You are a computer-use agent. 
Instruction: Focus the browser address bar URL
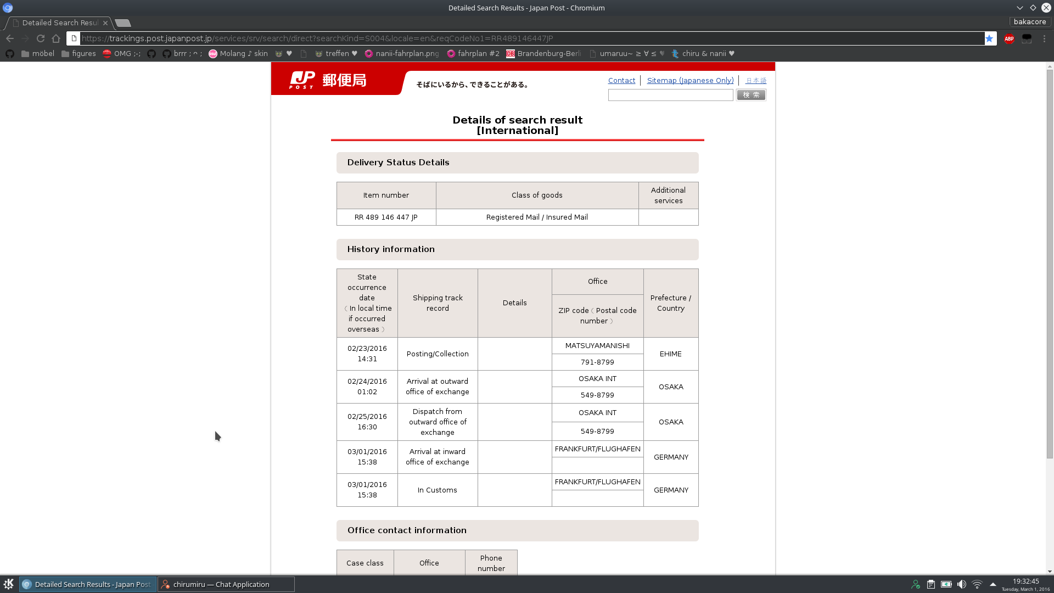point(531,38)
